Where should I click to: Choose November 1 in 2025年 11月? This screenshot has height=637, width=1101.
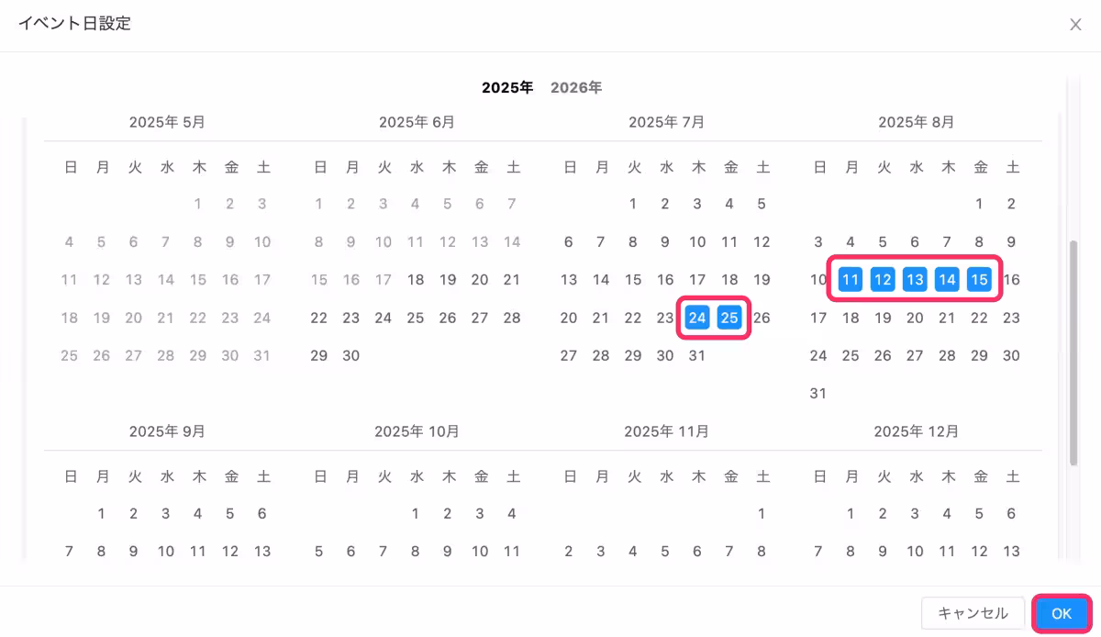[762, 514]
